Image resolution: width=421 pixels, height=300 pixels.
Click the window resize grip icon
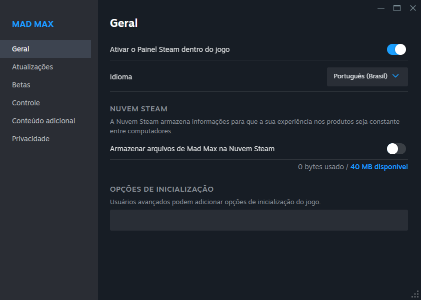point(415,295)
